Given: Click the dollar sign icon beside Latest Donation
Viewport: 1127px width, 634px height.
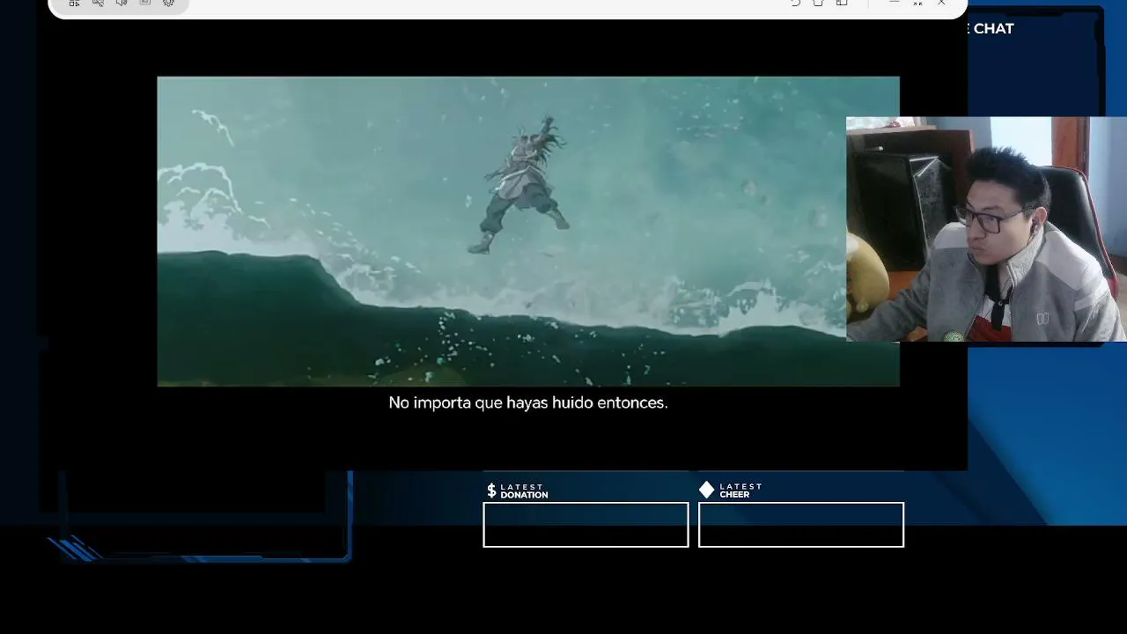Looking at the screenshot, I should tap(491, 490).
